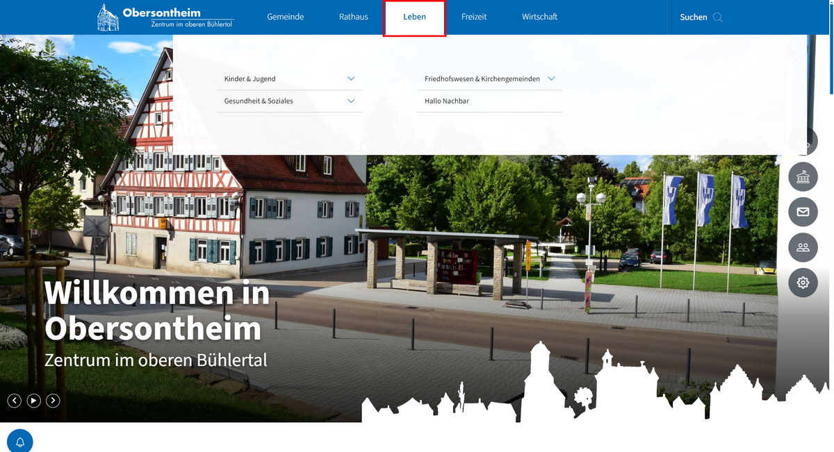Open the search magnifier icon
834x452 pixels.
718,17
